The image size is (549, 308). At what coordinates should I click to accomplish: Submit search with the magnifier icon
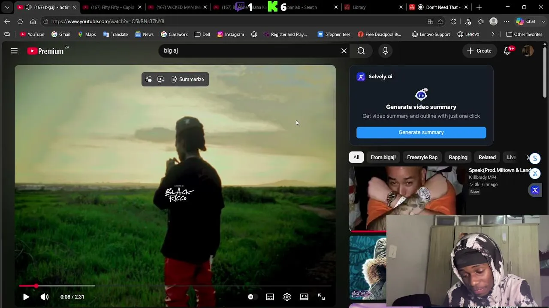[361, 51]
